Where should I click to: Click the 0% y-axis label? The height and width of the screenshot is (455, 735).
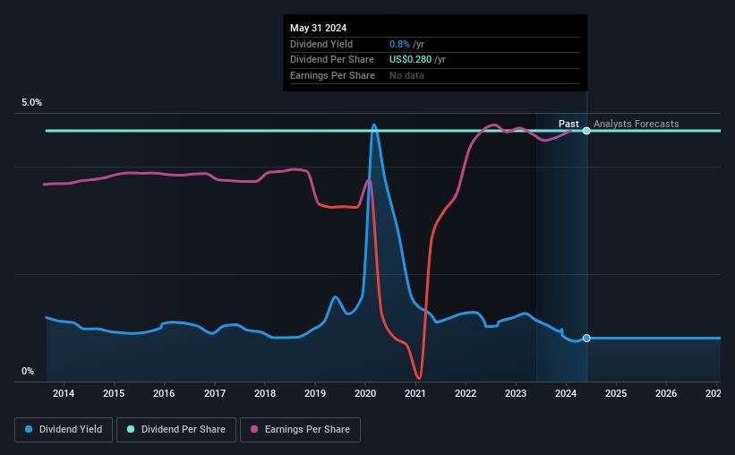28,371
